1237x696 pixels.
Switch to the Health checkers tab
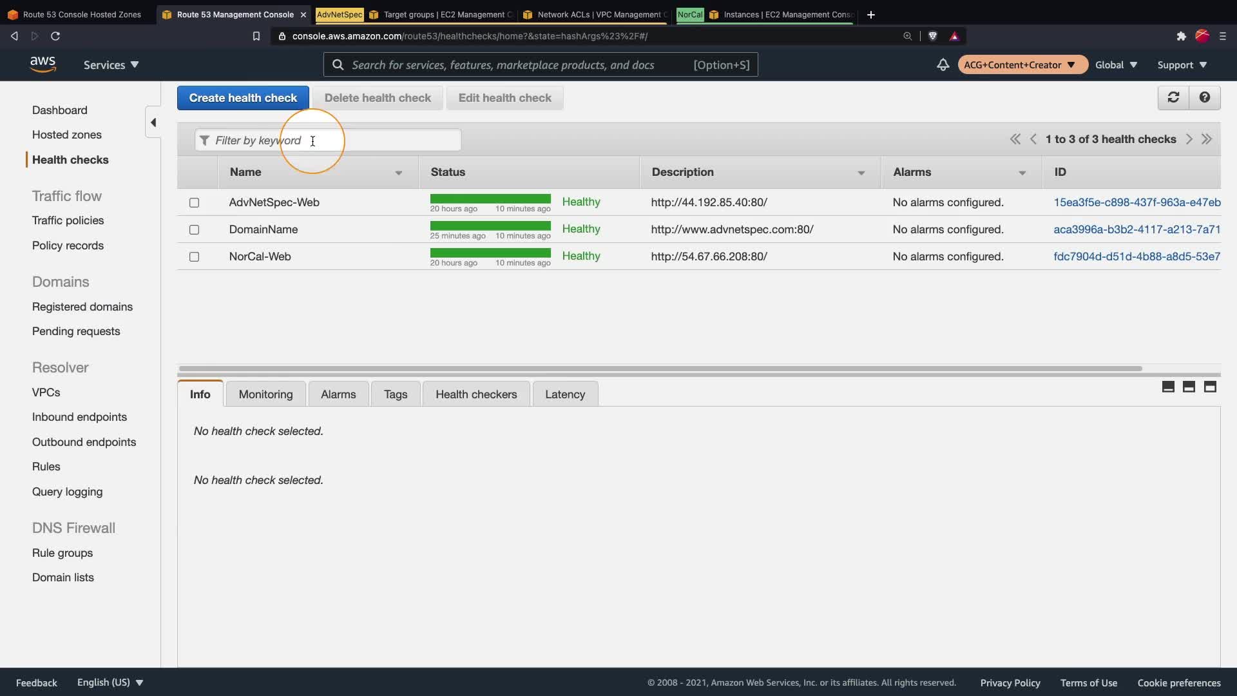coord(476,394)
